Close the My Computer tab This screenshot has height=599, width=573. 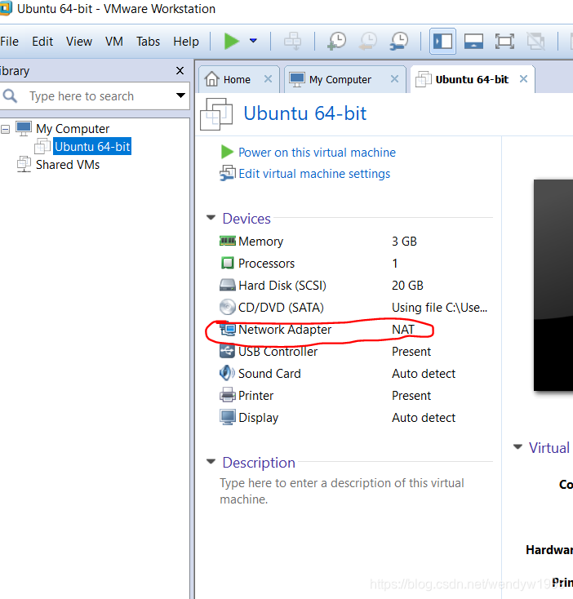pyautogui.click(x=394, y=79)
